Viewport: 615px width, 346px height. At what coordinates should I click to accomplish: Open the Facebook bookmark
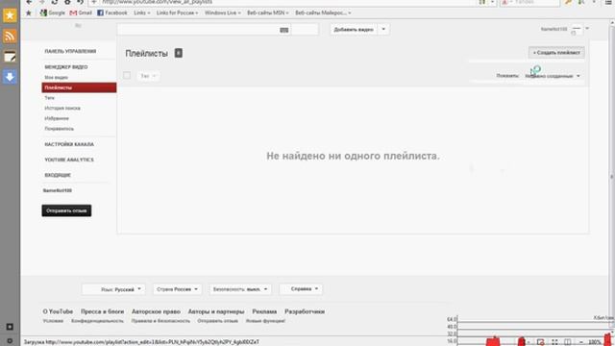pyautogui.click(x=112, y=12)
